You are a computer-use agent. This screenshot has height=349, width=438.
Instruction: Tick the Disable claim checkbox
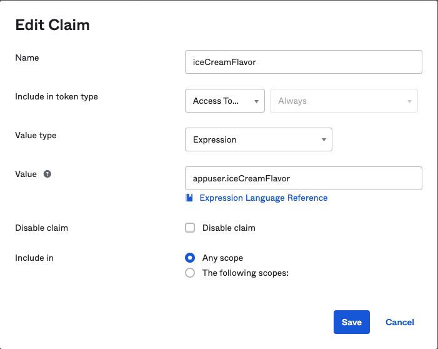(x=190, y=228)
